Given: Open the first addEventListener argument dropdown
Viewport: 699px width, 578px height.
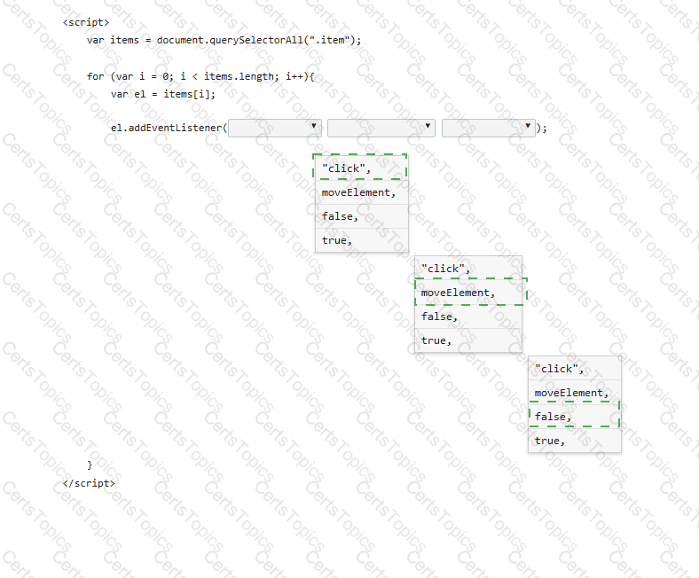Looking at the screenshot, I should pos(275,128).
